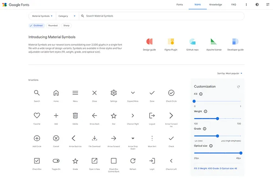Click the Optical size slider handle

(x=241, y=153)
